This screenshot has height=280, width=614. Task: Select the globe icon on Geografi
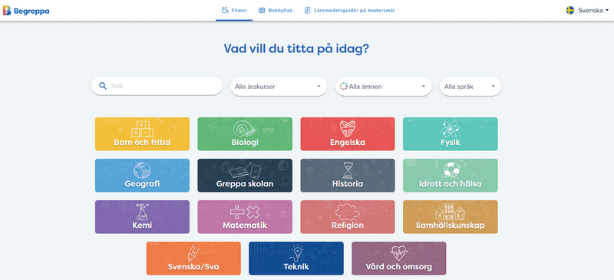click(x=142, y=170)
